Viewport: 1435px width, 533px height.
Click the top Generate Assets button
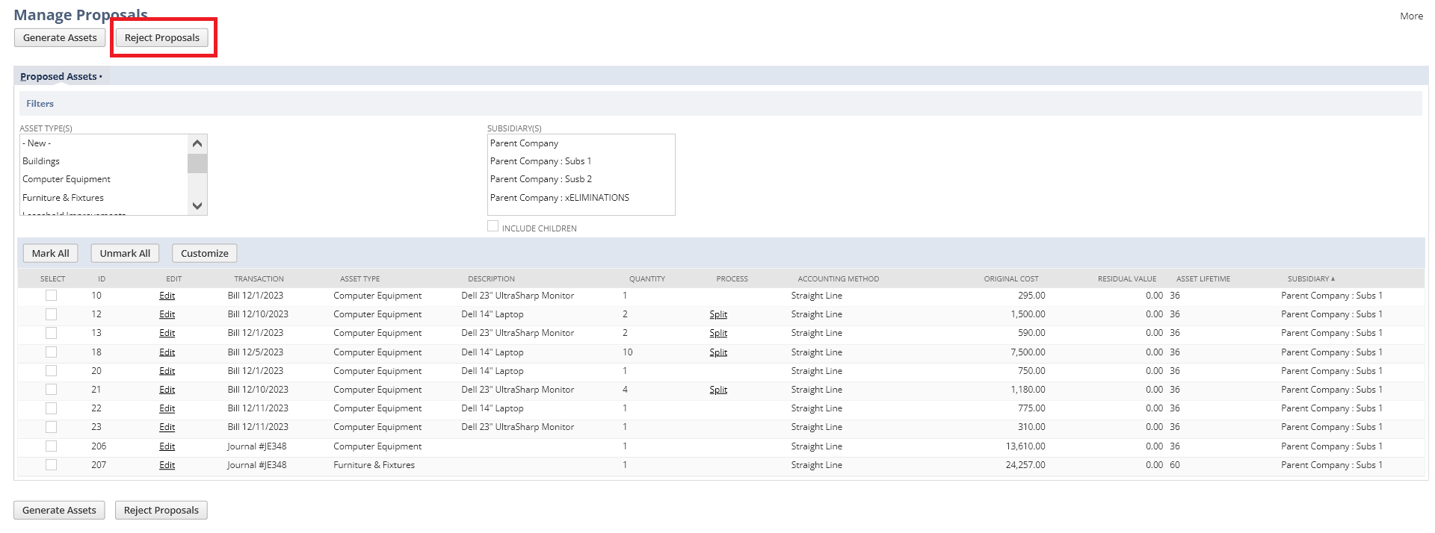[x=60, y=38]
